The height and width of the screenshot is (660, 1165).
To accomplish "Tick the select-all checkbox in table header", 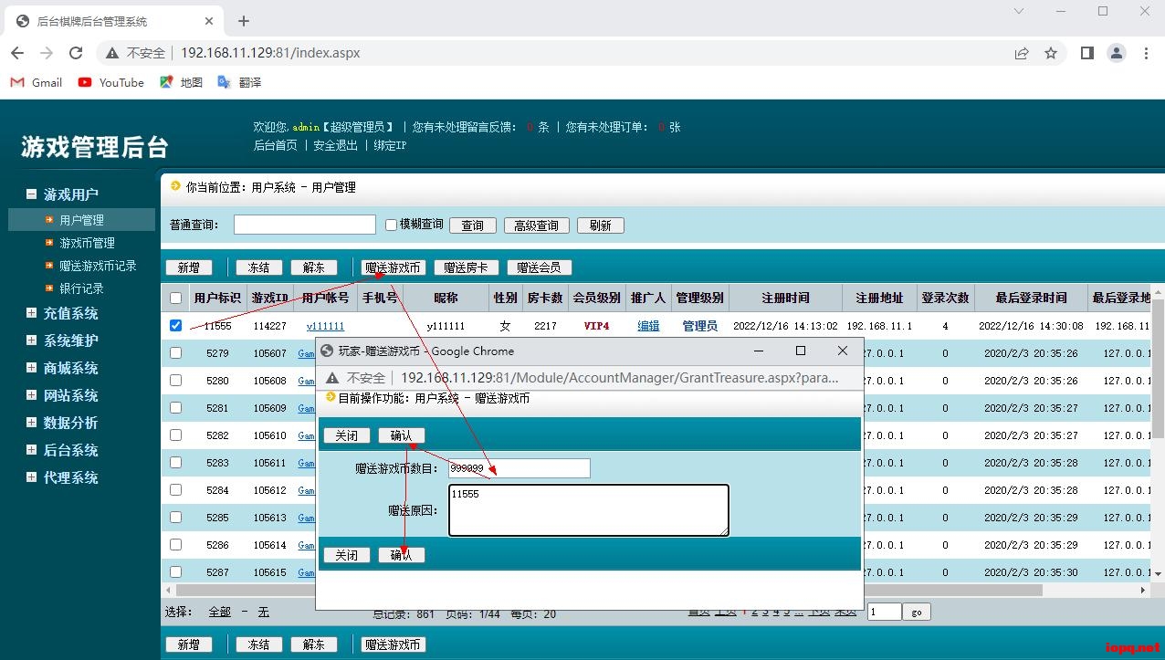I will (176, 298).
